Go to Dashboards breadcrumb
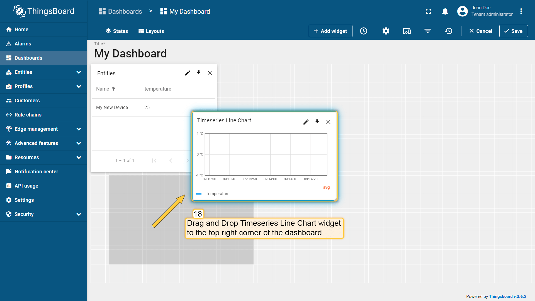The height and width of the screenshot is (301, 535). click(x=121, y=11)
